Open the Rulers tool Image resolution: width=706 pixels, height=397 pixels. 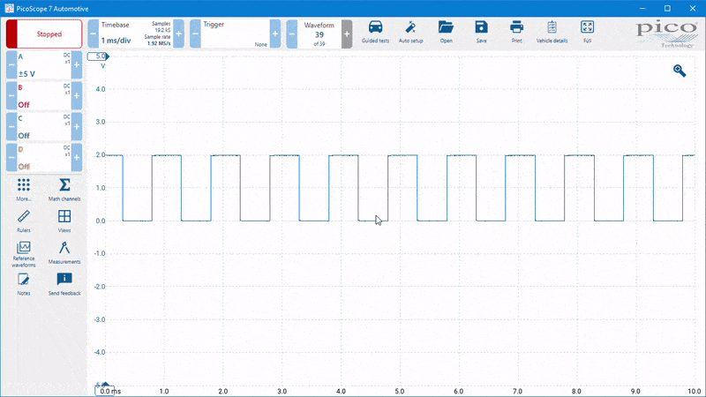click(24, 221)
